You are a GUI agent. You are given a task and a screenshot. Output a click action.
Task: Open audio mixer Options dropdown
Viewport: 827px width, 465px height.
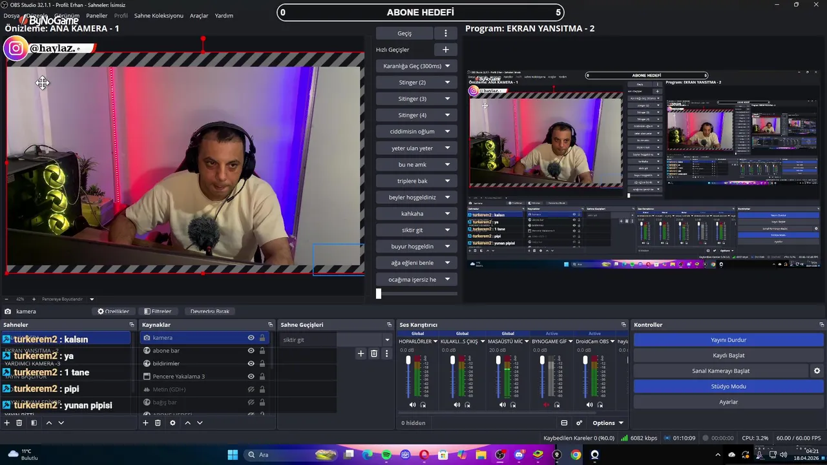(607, 423)
